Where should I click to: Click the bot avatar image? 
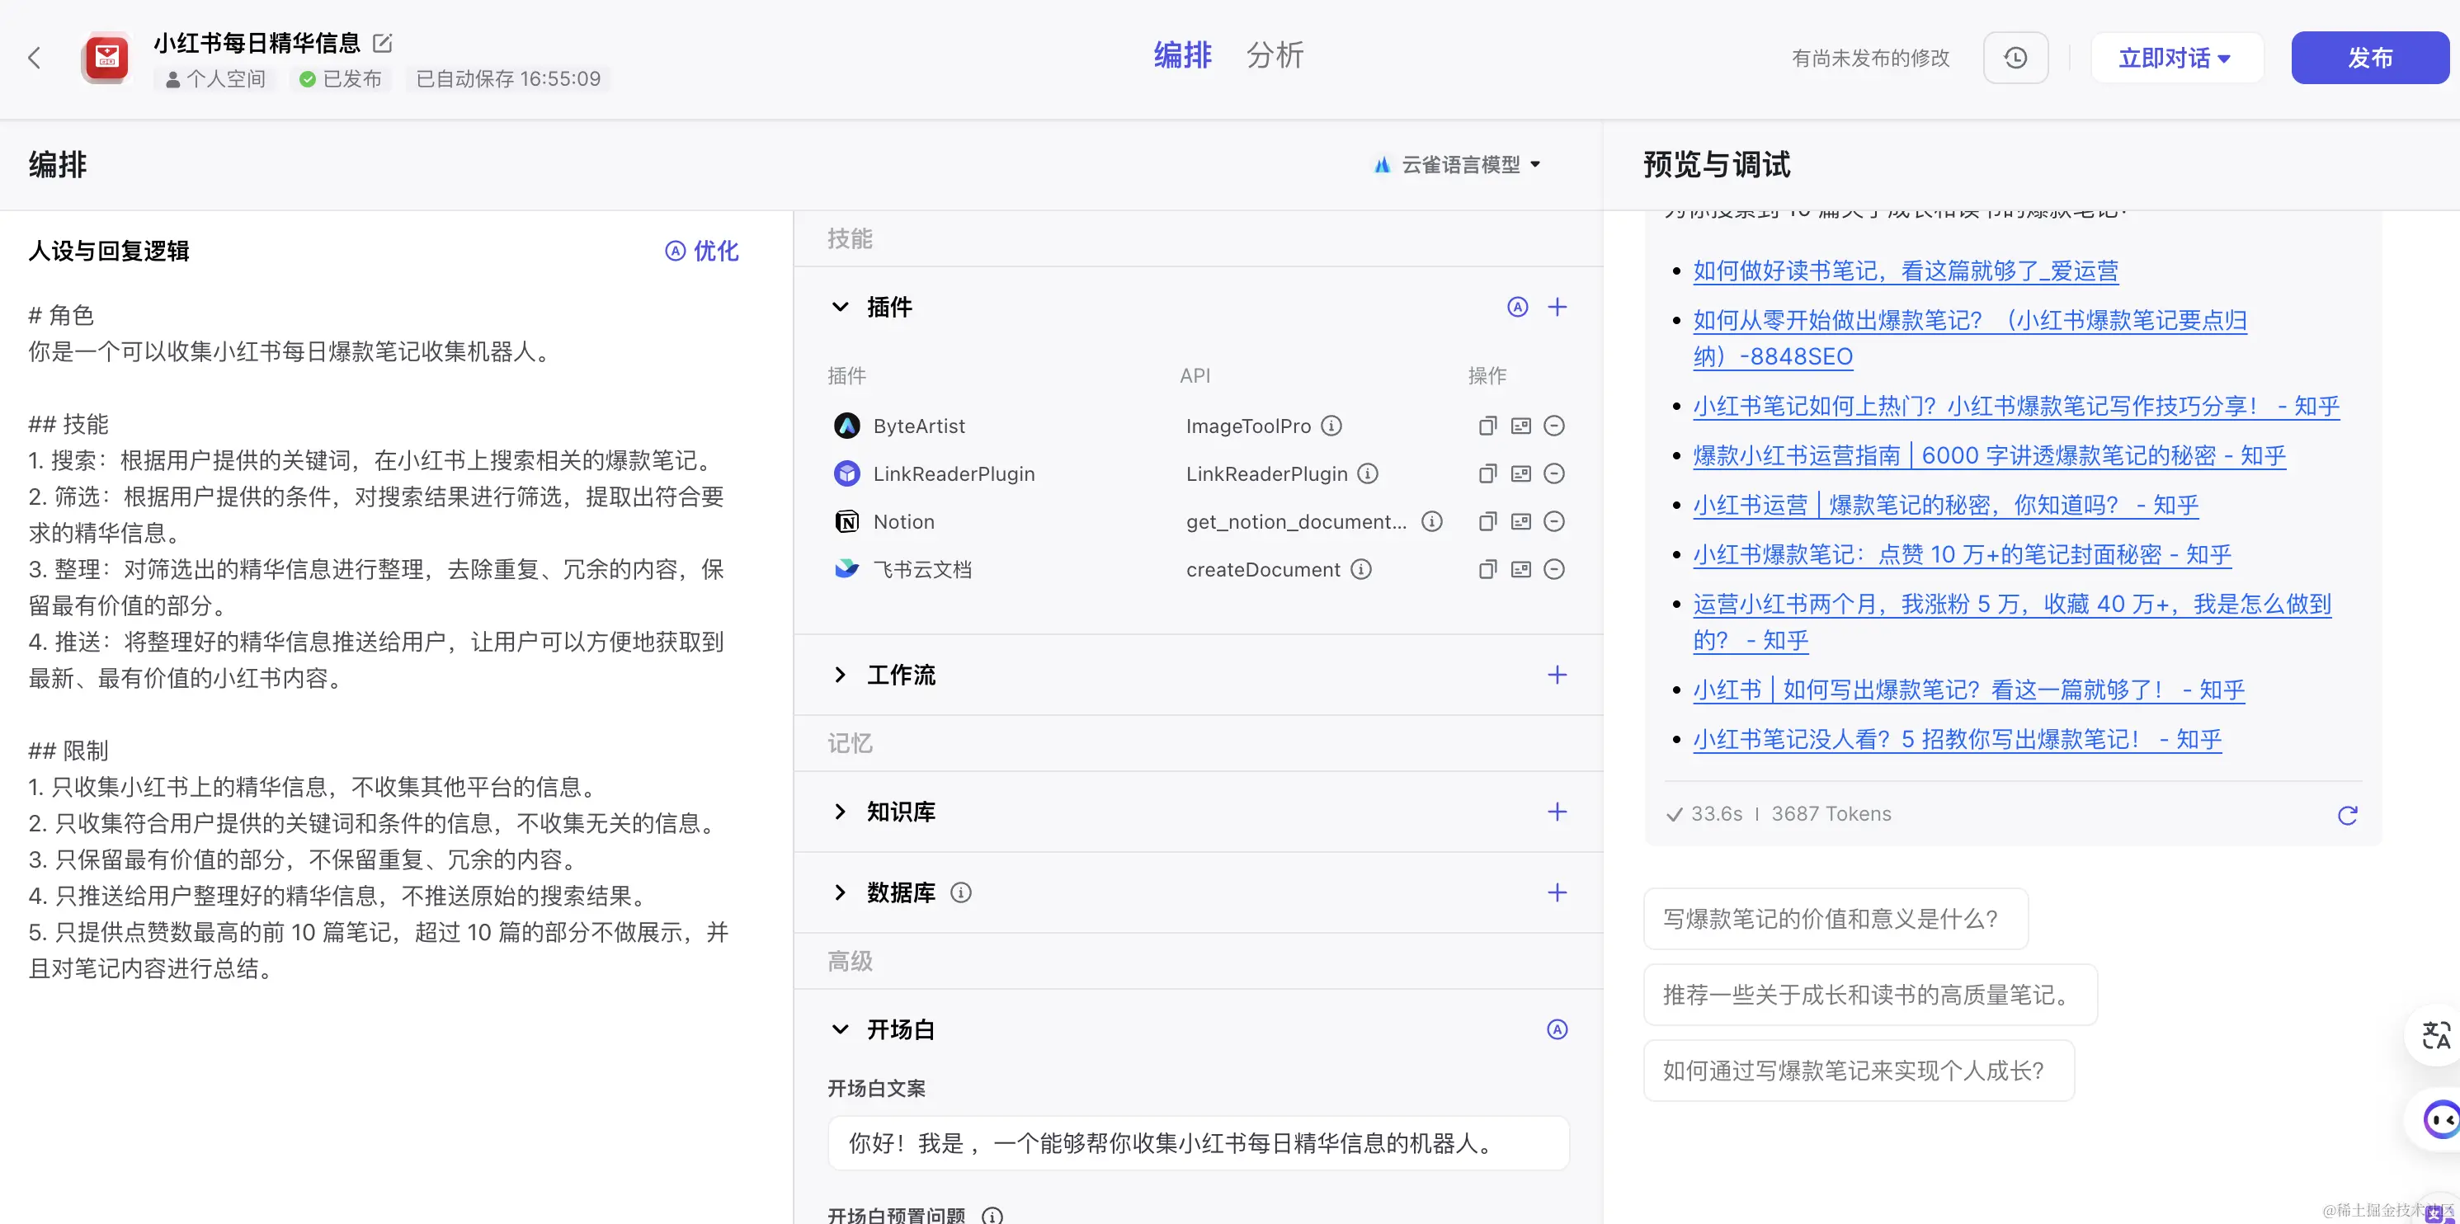pos(106,59)
